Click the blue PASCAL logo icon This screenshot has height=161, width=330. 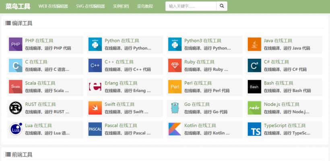(x=95, y=129)
